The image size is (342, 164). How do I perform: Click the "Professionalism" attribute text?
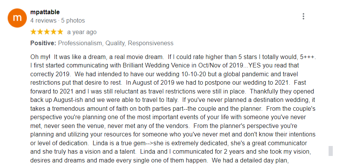coord(80,43)
